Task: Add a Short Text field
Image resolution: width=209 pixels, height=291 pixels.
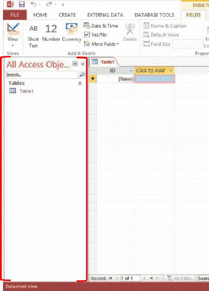Action: pyautogui.click(x=33, y=36)
